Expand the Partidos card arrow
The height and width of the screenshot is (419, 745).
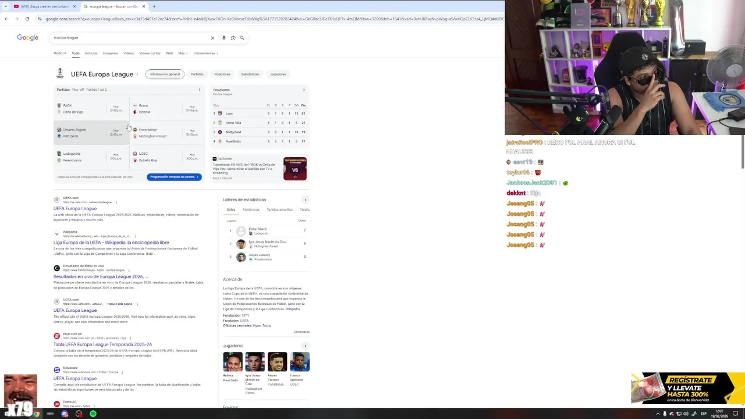click(200, 90)
